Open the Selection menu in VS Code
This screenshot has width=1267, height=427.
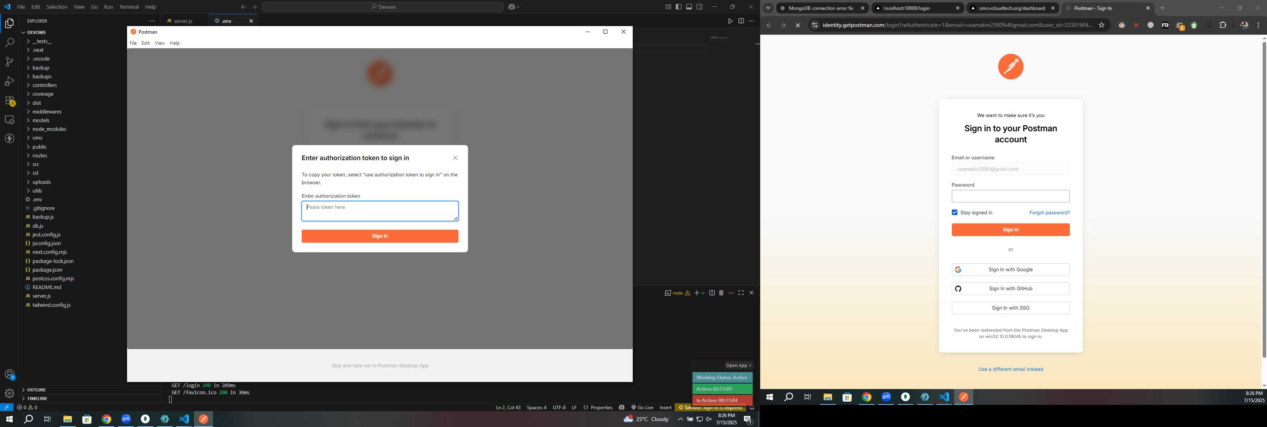pyautogui.click(x=57, y=7)
